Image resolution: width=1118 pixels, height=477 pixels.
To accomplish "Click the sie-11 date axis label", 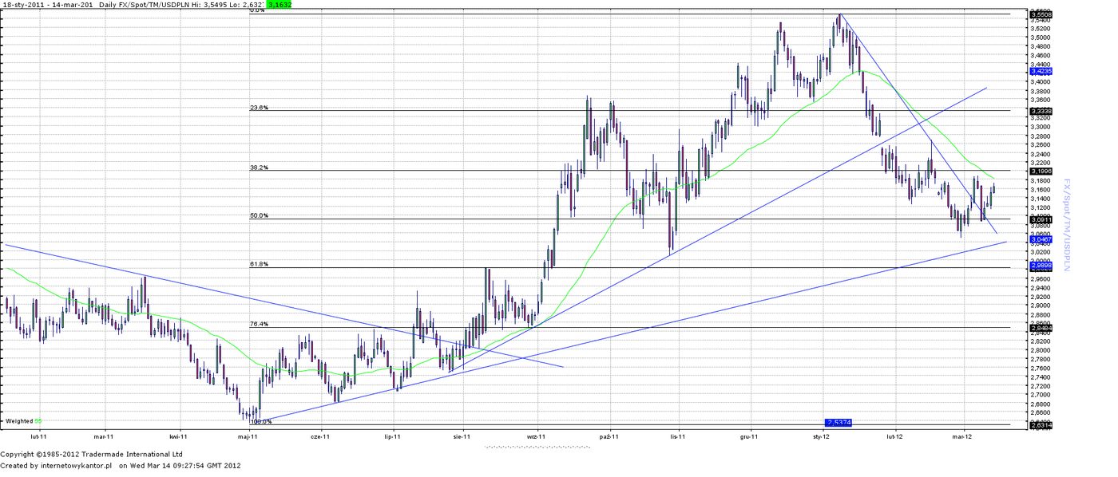I will 462,437.
